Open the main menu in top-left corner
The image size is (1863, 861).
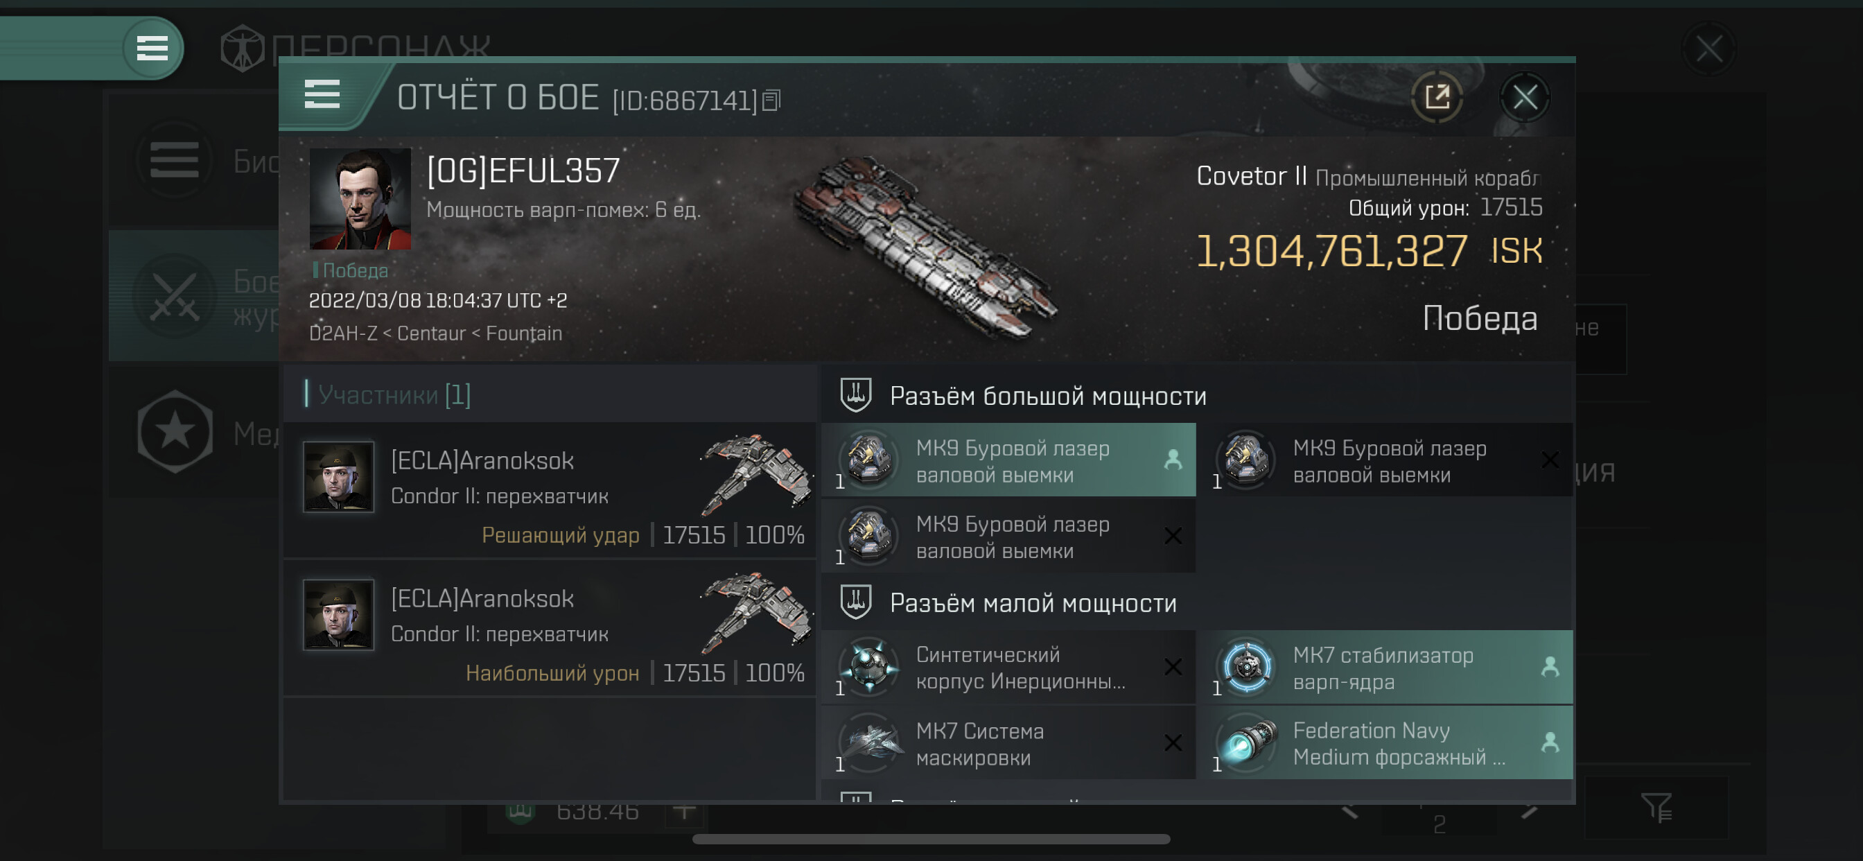click(152, 49)
